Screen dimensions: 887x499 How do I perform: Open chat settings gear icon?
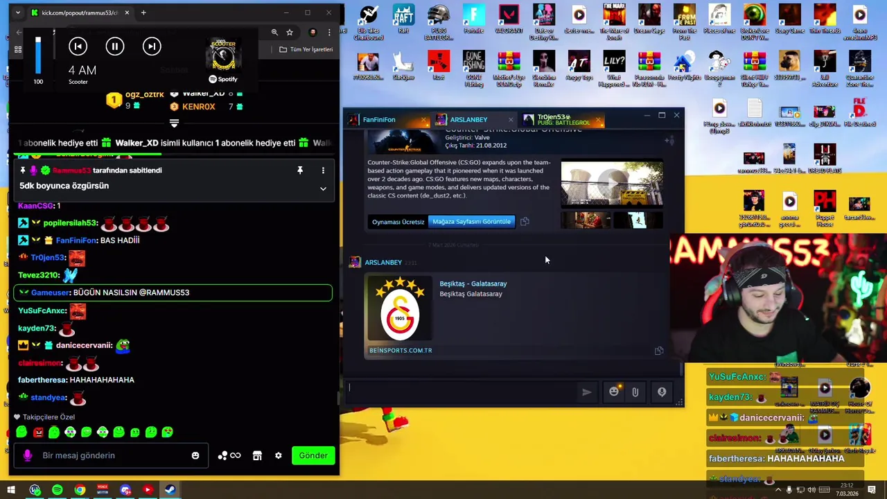(x=278, y=455)
